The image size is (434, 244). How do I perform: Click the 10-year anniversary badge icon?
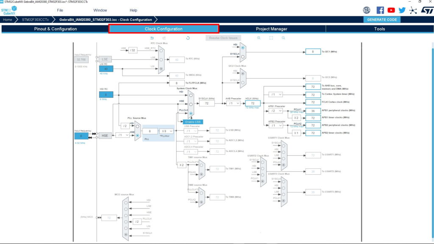pyautogui.click(x=367, y=10)
